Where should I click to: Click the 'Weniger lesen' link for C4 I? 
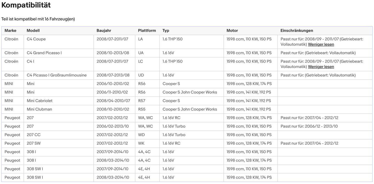[x=321, y=67]
